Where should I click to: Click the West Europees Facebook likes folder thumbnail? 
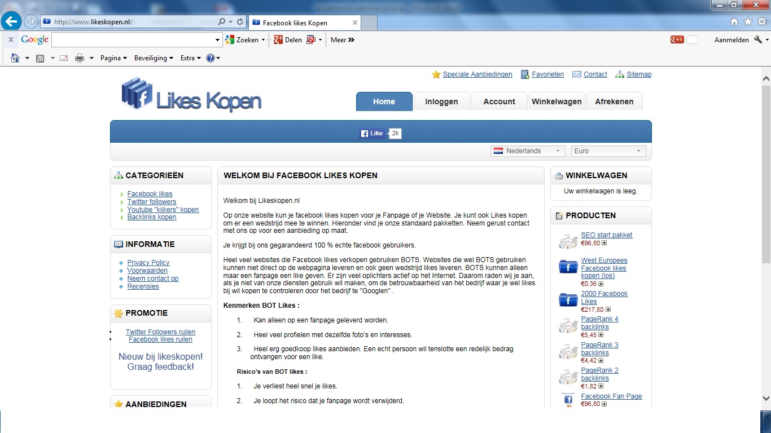pos(568,267)
